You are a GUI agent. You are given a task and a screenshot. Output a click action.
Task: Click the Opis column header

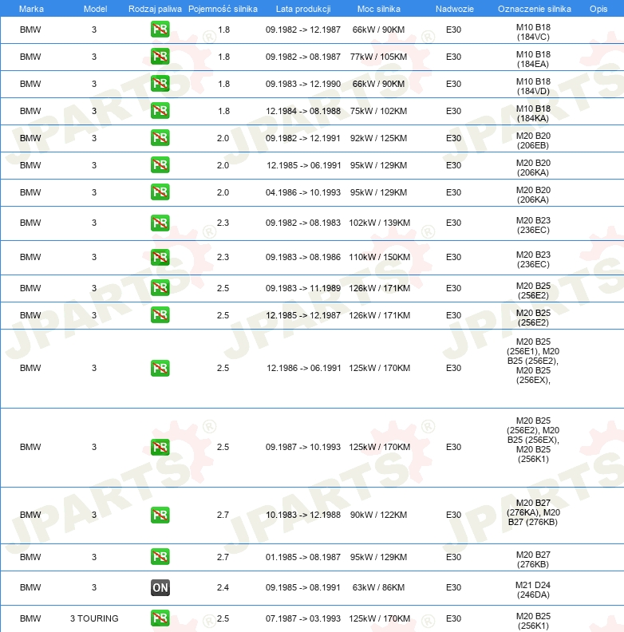click(x=598, y=9)
